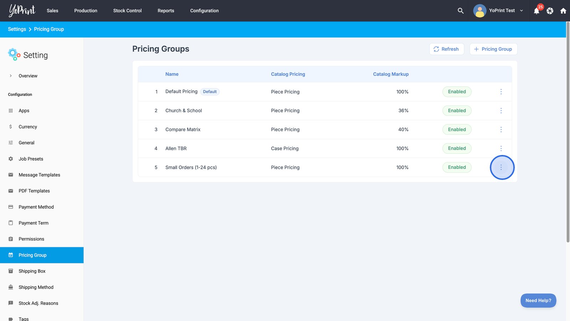This screenshot has height=321, width=570.
Task: Open actions menu for Small Orders row
Action: (501, 167)
